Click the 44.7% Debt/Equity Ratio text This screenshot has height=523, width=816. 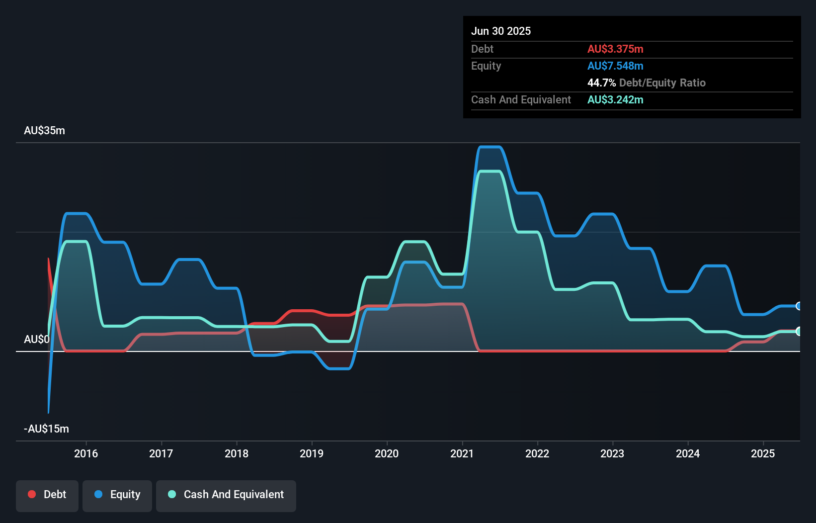coord(647,83)
